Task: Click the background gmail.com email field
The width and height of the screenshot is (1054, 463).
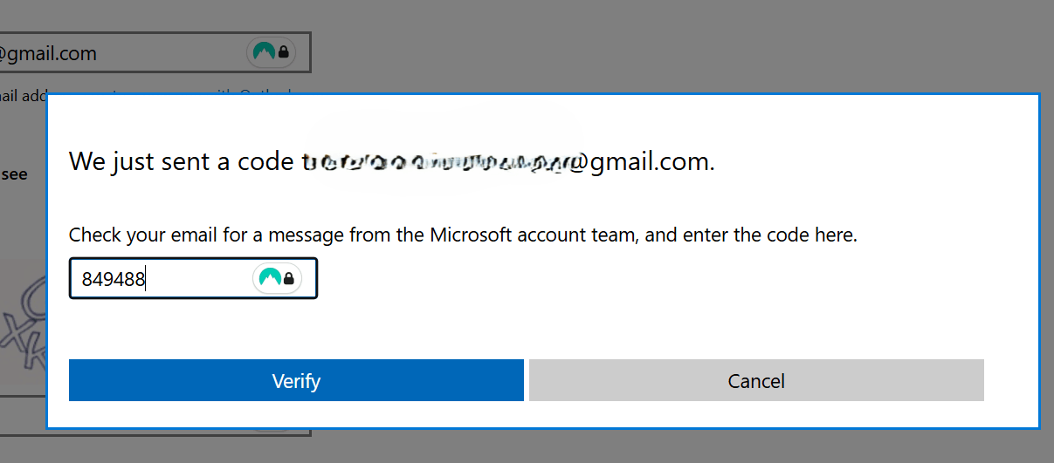Action: pyautogui.click(x=155, y=53)
